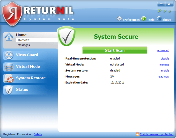Open the Home section
The width and height of the screenshot is (176, 138).
pyautogui.click(x=21, y=35)
